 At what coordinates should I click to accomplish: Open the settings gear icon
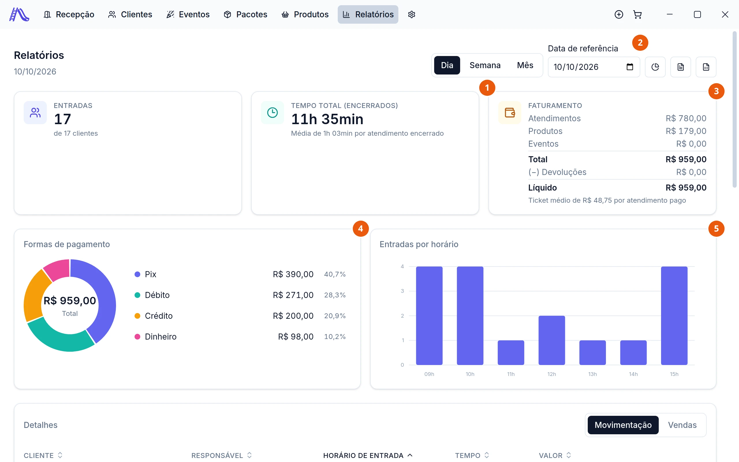tap(411, 14)
